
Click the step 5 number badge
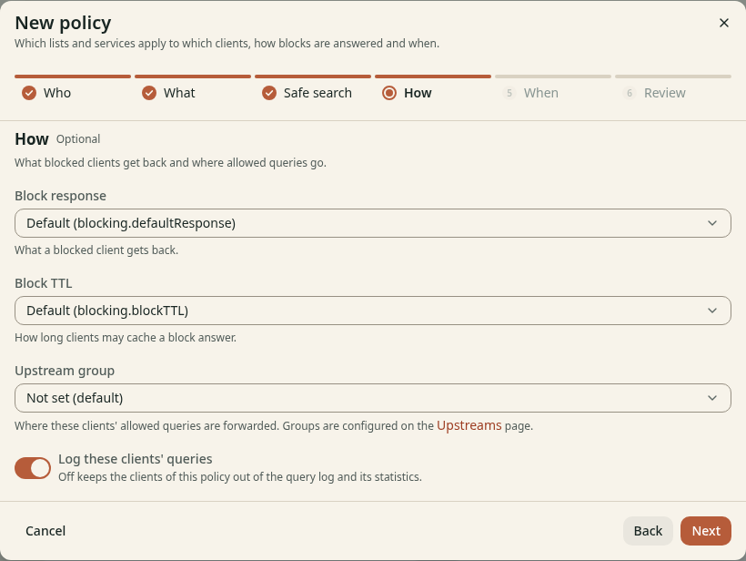pyautogui.click(x=509, y=93)
